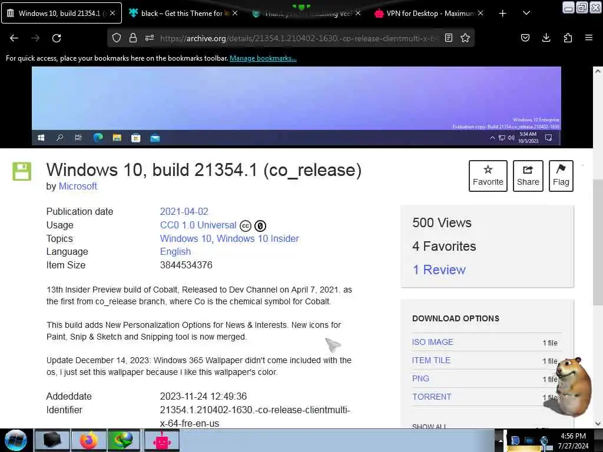
Task: Flag this item with the Flag button
Action: [561, 175]
